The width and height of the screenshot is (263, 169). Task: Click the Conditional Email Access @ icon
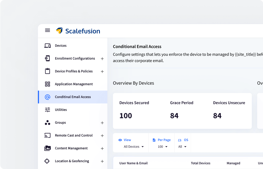coord(48,97)
